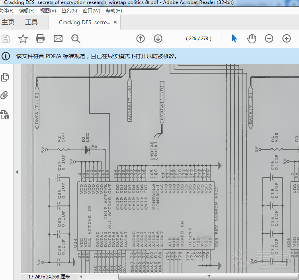Zoom out using the minus icon
299x280 pixels.
(x=269, y=39)
